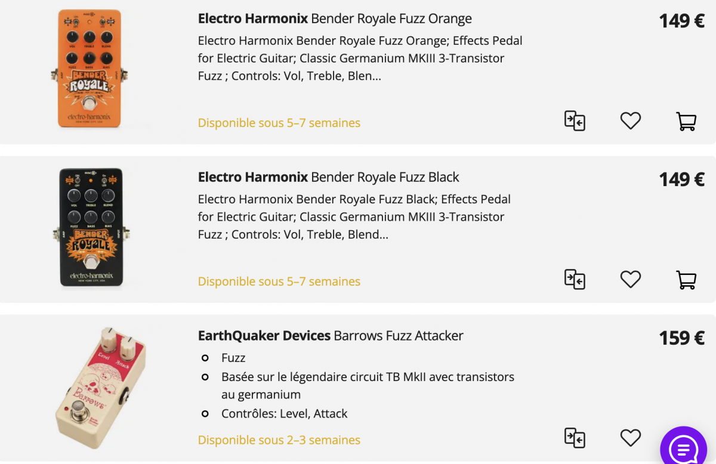The image size is (716, 464).
Task: Compare the Barrows Fuzz Attacker pedal
Action: click(575, 438)
